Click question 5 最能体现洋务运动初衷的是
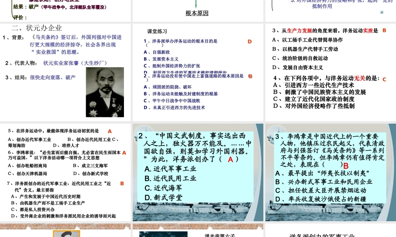This screenshot has width=396, height=237. pyautogui.click(x=53, y=131)
